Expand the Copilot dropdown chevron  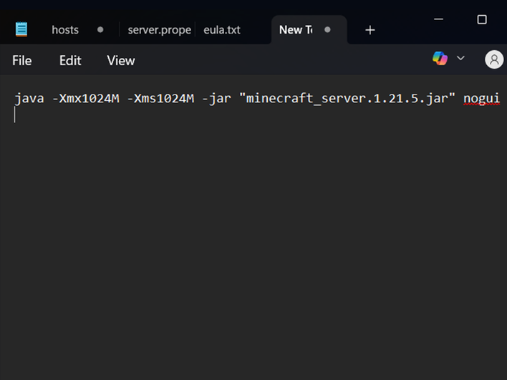coord(460,58)
